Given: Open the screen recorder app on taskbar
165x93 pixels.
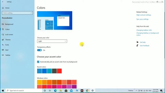Looking at the screenshot, I should tap(82, 91).
